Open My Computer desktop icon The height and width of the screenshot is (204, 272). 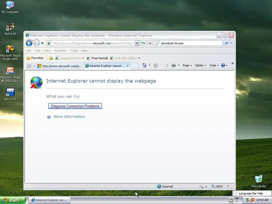click(x=10, y=7)
